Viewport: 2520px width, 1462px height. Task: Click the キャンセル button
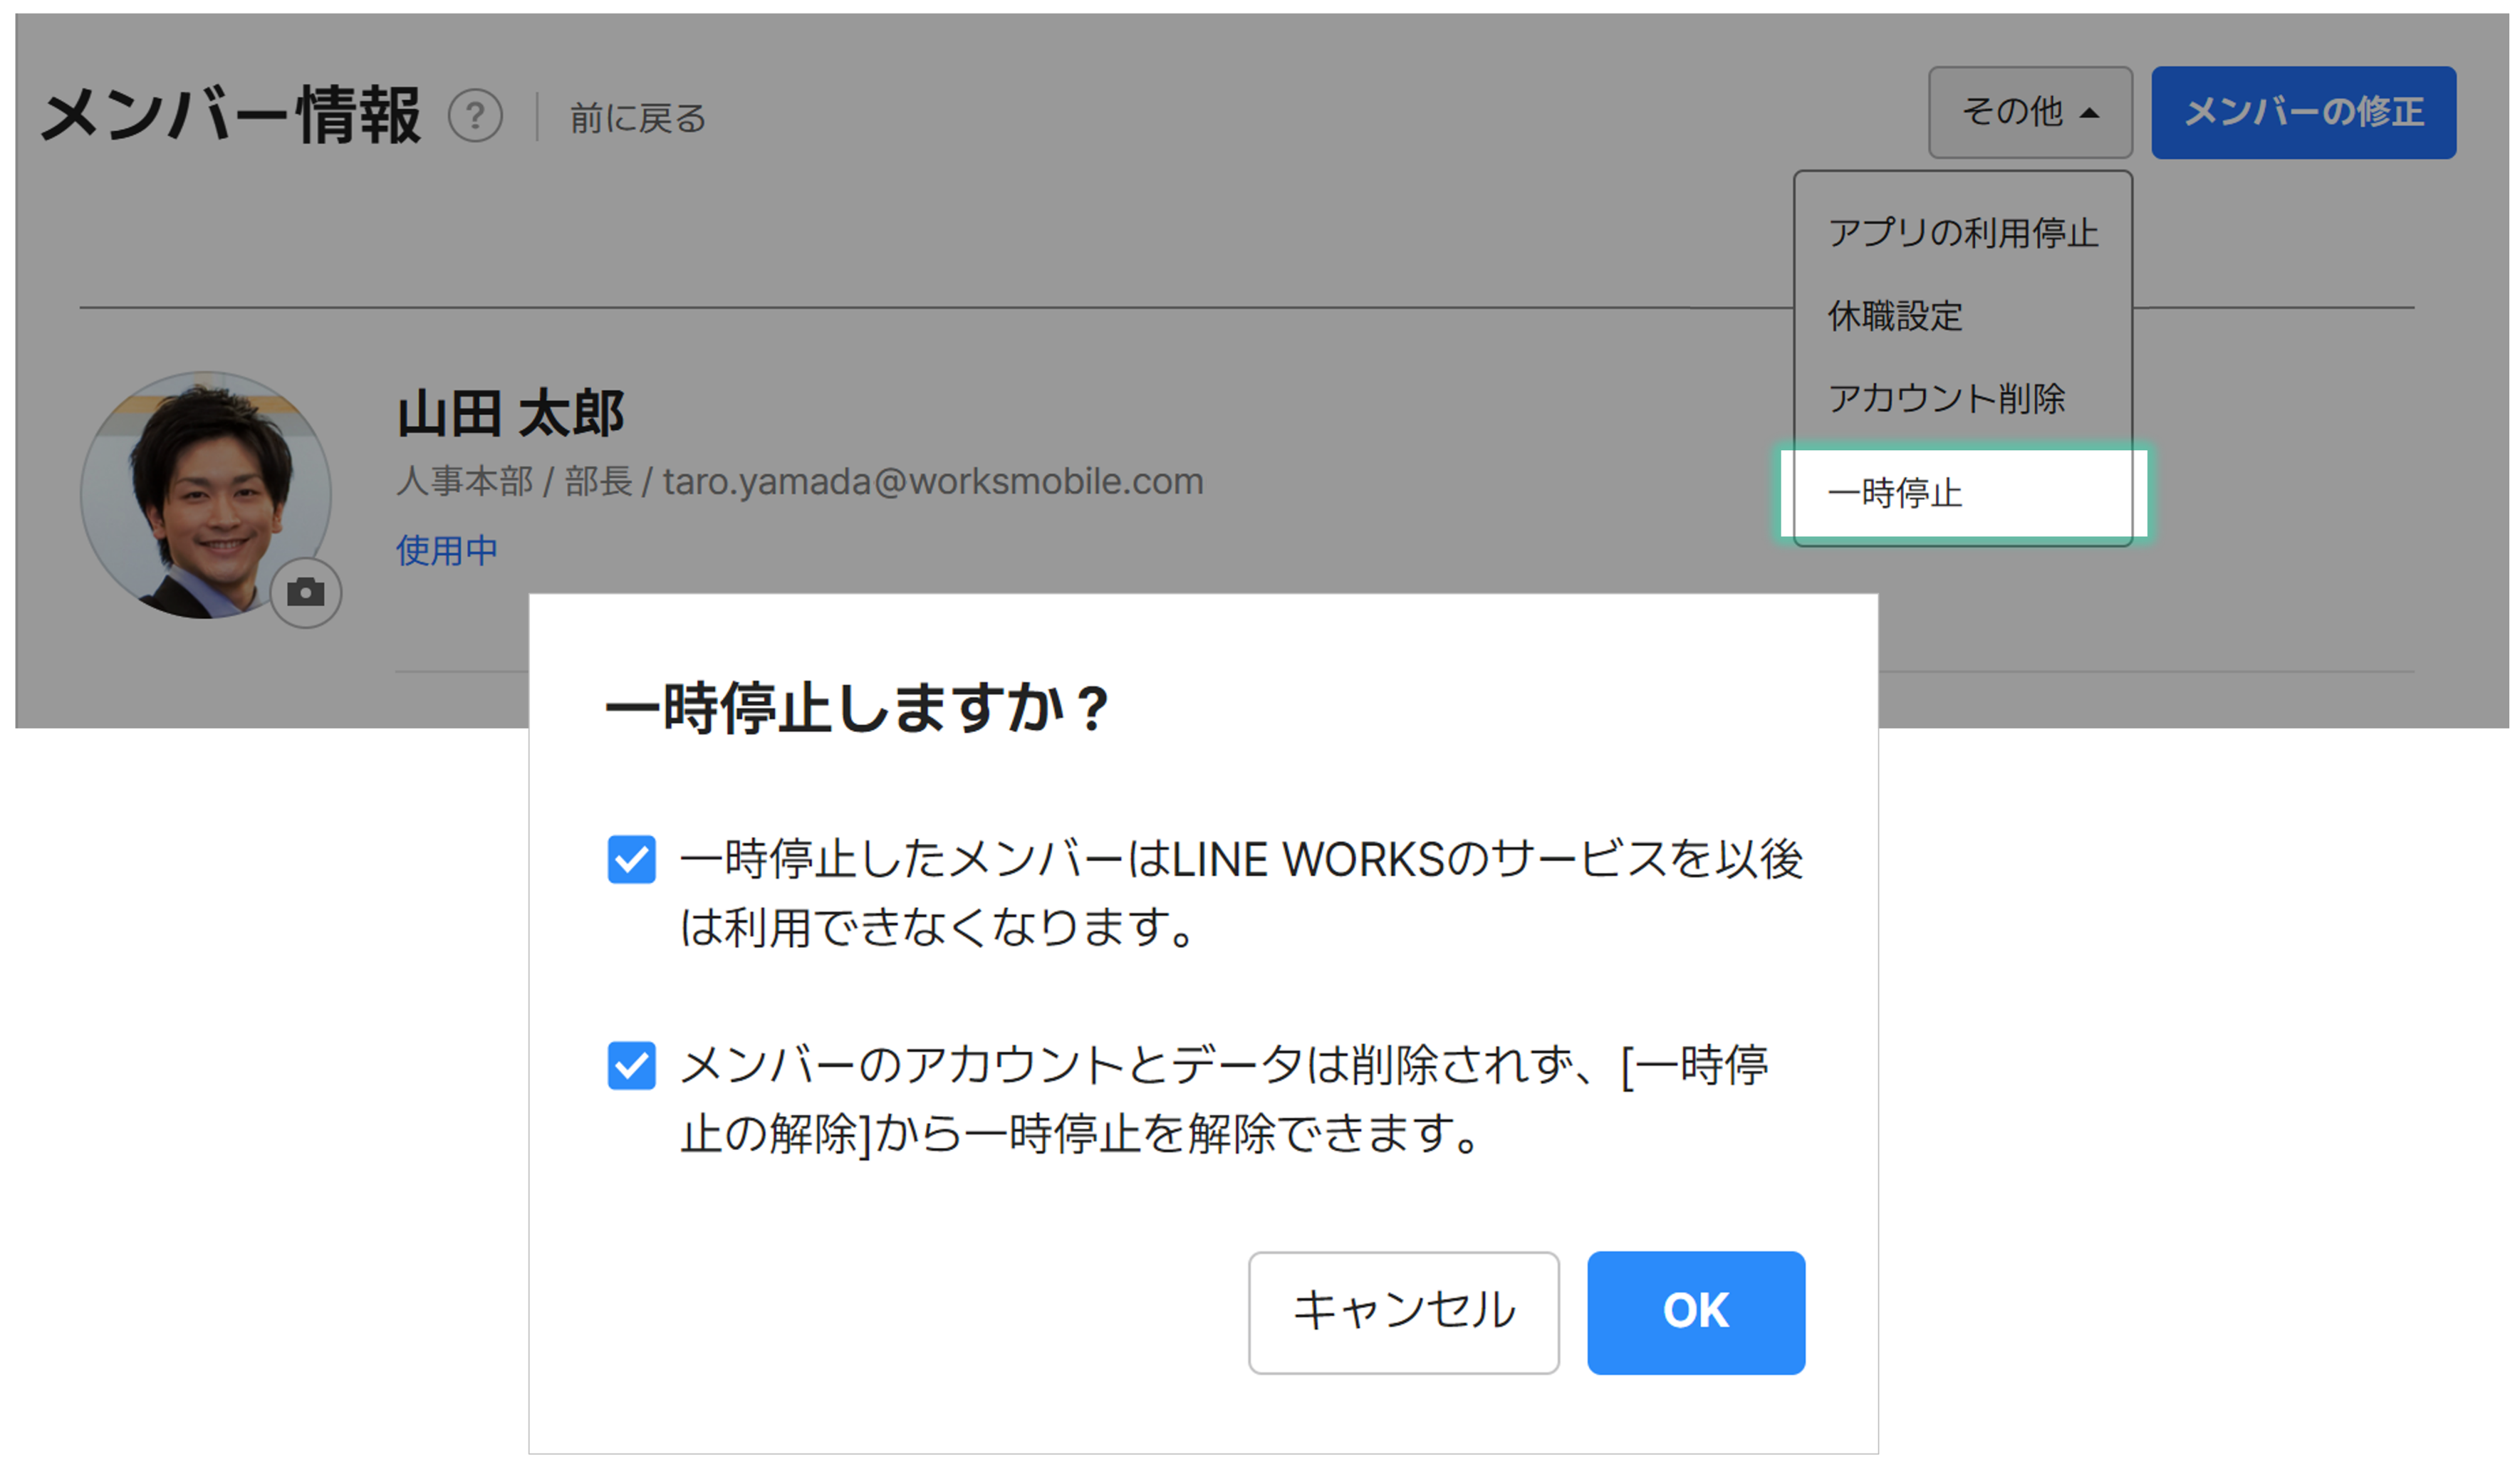coord(1402,1311)
